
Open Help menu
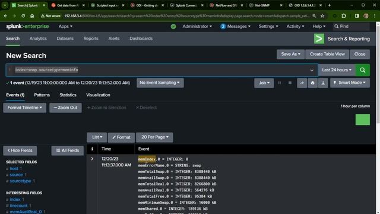click(319, 26)
